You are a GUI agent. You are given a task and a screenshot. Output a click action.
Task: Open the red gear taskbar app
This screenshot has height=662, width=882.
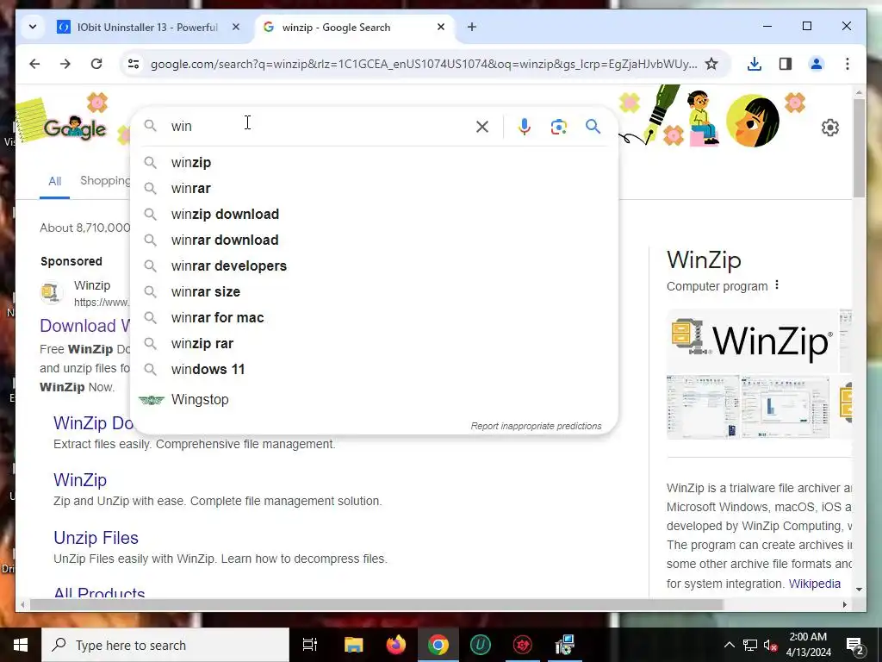click(523, 645)
